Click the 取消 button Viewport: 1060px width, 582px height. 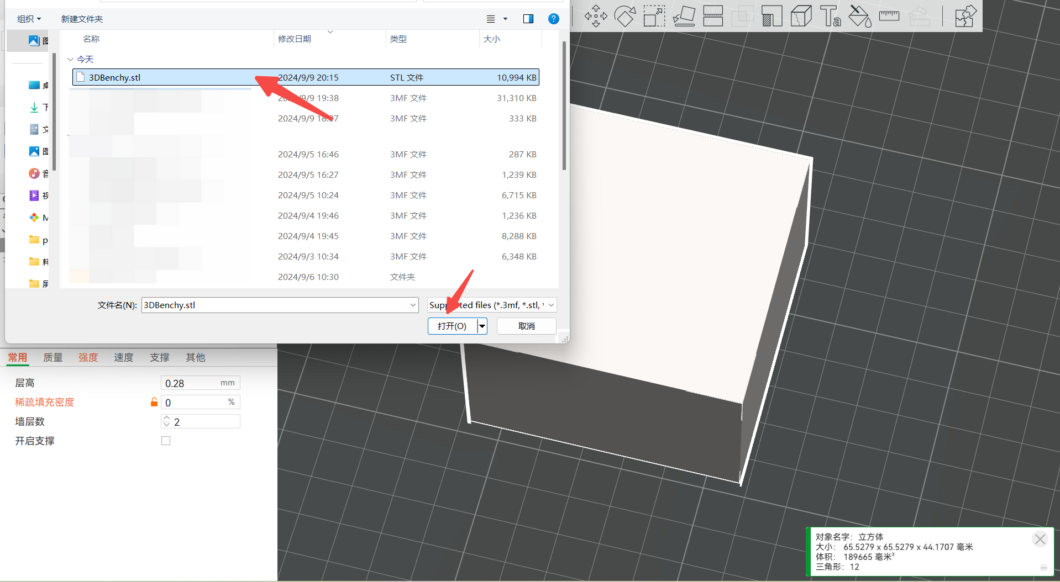[527, 326]
